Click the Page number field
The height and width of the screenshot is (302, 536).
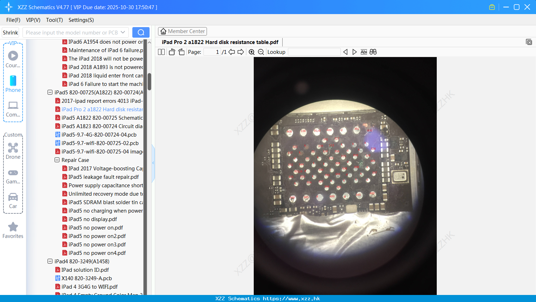point(212,52)
